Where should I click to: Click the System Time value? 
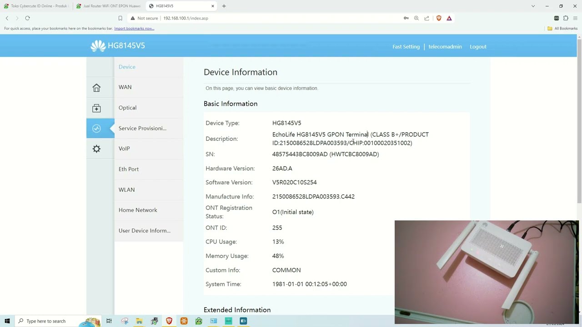[310, 284]
